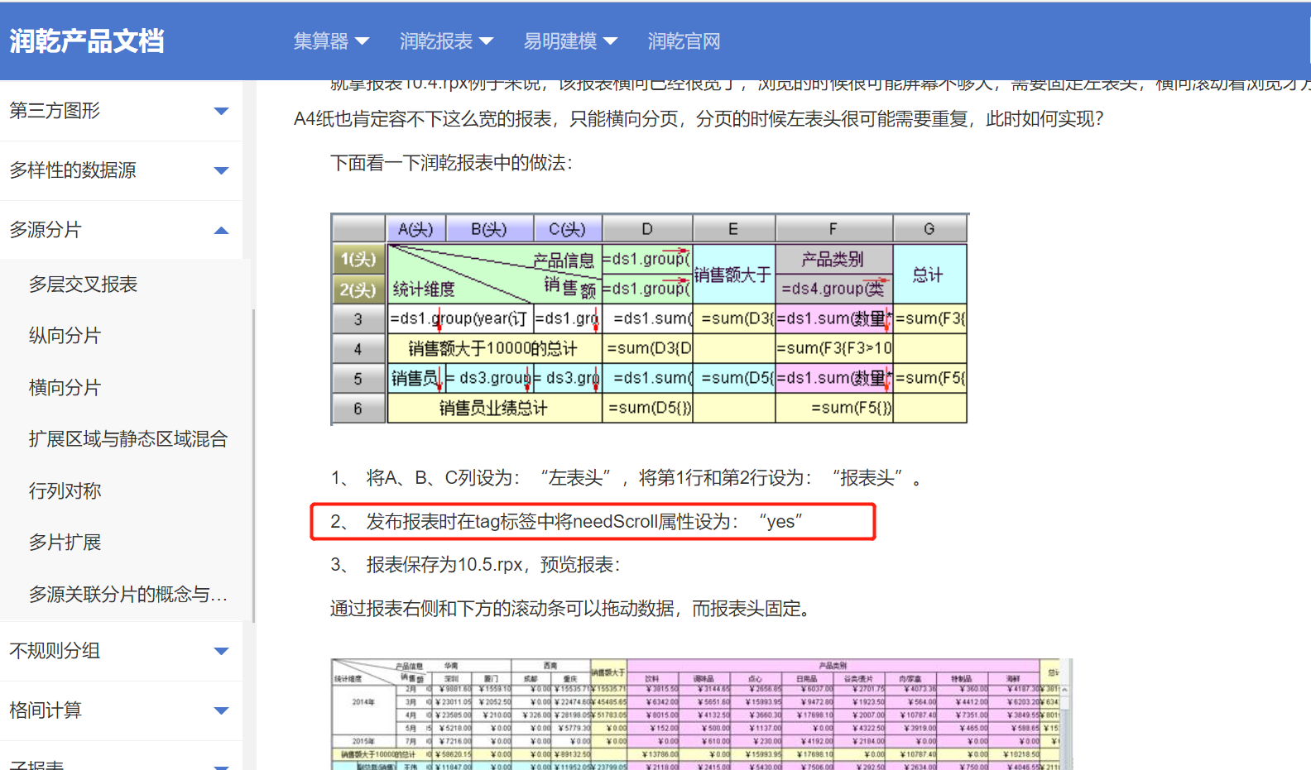Click the 润乾产品文档 site logo

click(87, 41)
